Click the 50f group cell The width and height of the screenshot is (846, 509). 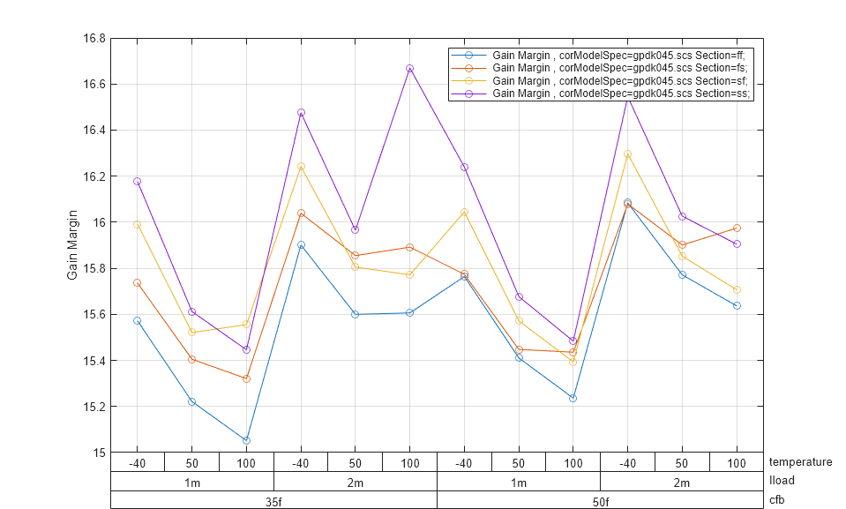tap(600, 500)
